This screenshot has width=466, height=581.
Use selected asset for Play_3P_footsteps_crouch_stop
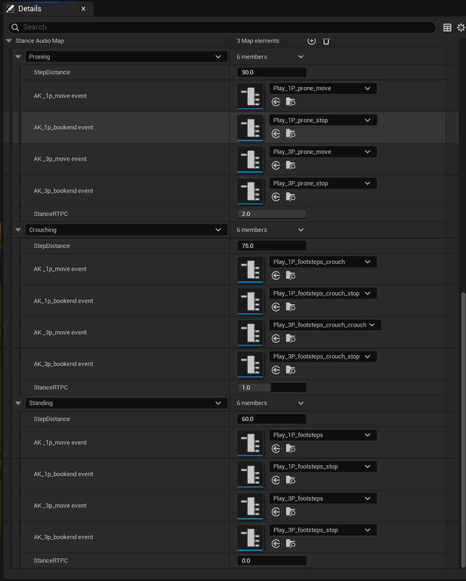point(276,370)
